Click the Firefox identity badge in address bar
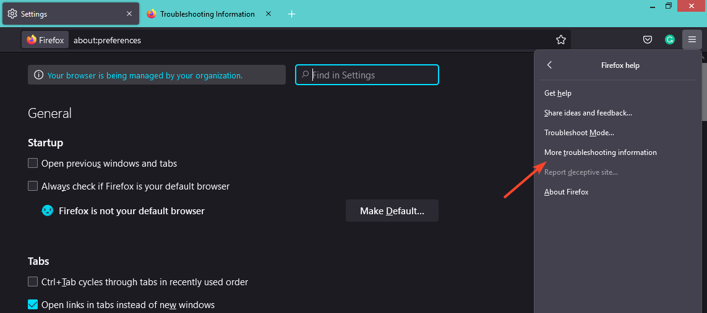This screenshot has width=707, height=313. pos(45,40)
